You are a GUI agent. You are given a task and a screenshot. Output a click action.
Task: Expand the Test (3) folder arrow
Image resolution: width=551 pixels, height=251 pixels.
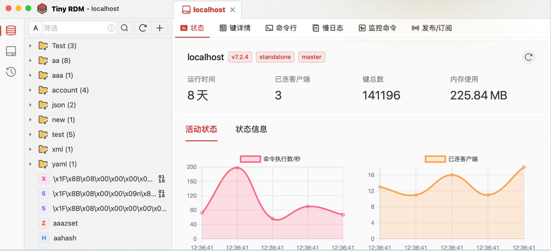pyautogui.click(x=30, y=46)
